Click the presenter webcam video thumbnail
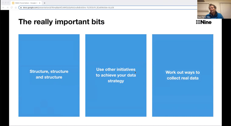 [x=214, y=9]
